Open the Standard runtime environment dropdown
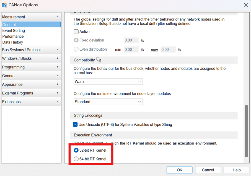This screenshot has width=251, height=176. [x=108, y=102]
